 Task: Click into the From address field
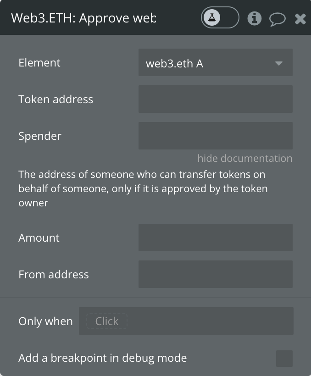click(215, 274)
